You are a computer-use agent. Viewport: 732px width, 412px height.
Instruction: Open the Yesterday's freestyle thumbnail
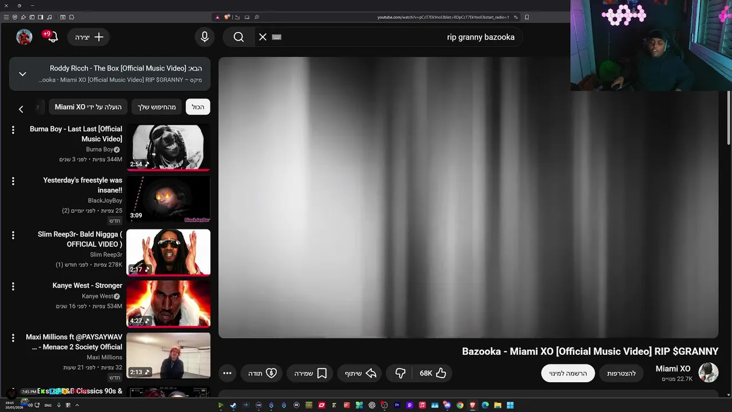(x=168, y=199)
